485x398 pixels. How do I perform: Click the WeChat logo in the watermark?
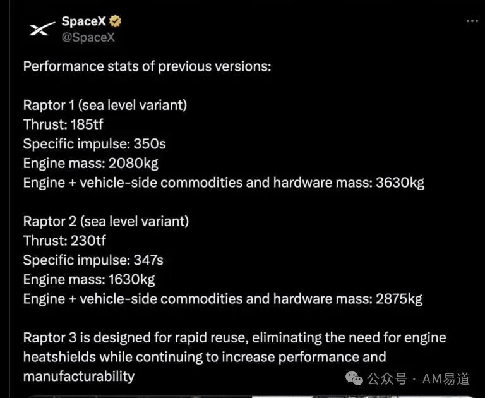pyautogui.click(x=356, y=378)
